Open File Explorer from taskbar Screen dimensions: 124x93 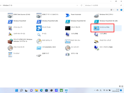pos(36,90)
